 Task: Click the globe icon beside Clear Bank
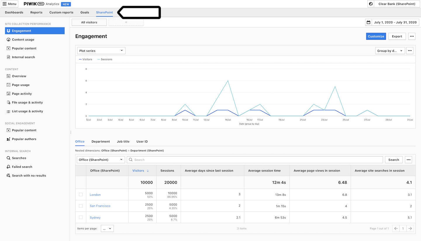(x=371, y=4)
